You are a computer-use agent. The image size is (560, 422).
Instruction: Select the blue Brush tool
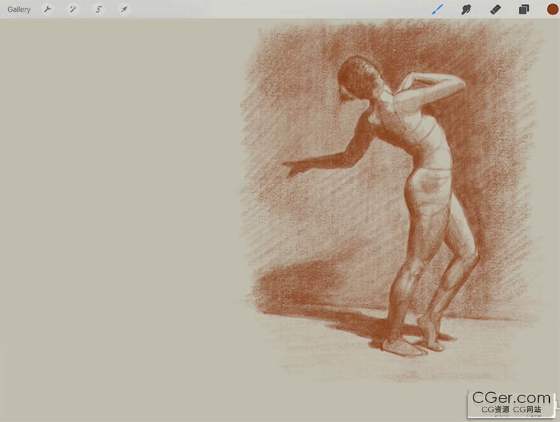point(437,10)
